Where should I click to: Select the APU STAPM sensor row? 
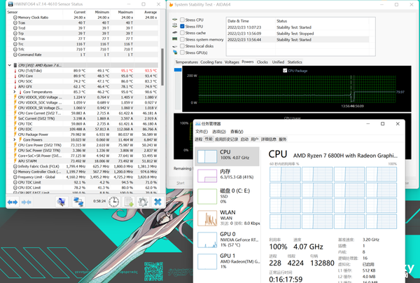pos(82,161)
